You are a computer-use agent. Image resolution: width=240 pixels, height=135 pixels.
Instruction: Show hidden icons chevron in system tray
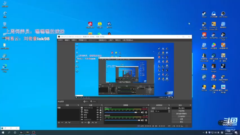click(x=203, y=133)
